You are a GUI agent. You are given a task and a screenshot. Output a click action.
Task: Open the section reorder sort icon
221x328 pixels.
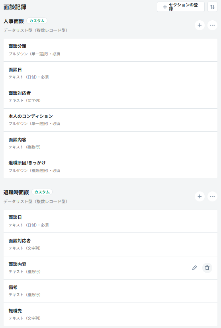click(212, 7)
